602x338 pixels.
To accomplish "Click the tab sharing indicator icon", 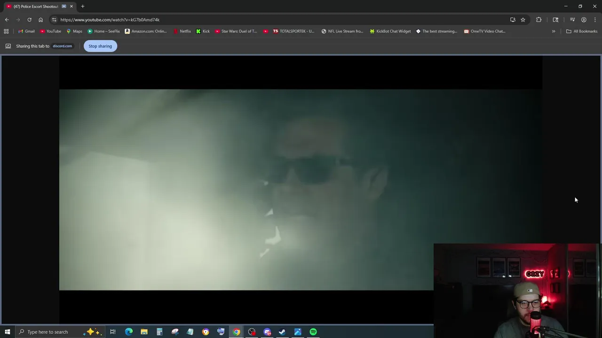I will [64, 7].
